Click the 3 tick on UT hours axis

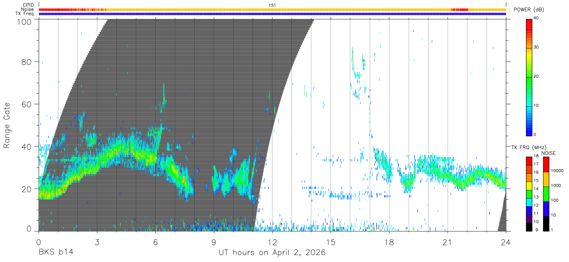[97, 242]
